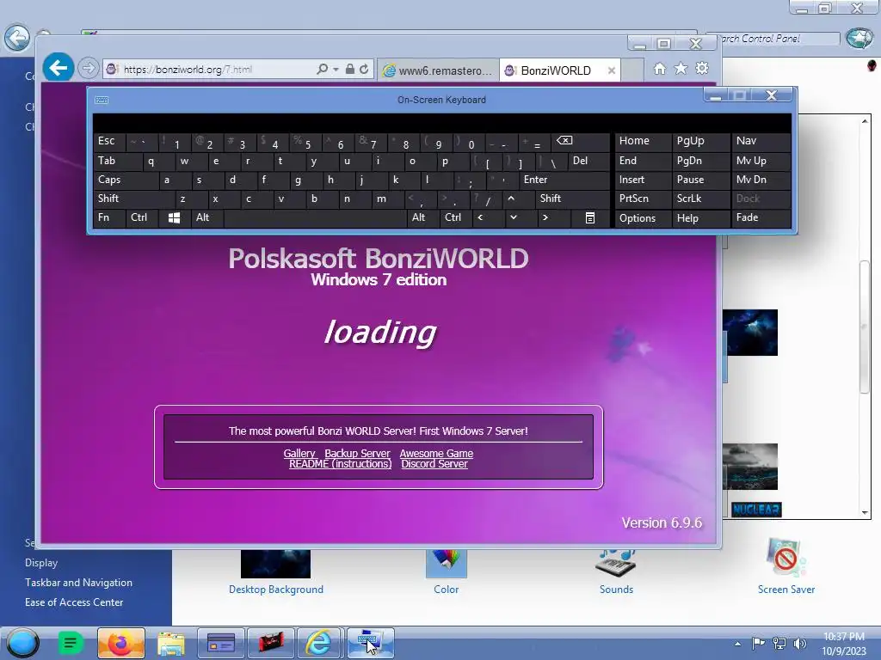Image resolution: width=881 pixels, height=660 pixels.
Task: Click the Start orb on the taskbar
Action: click(x=22, y=643)
